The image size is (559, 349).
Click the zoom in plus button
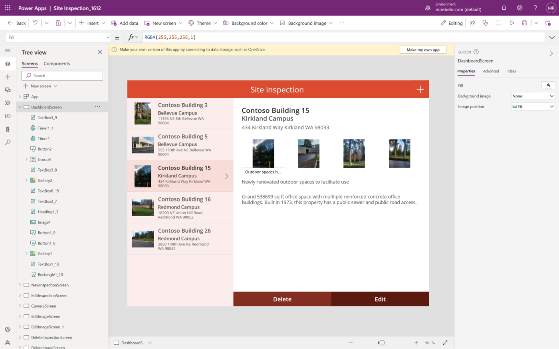(416, 343)
